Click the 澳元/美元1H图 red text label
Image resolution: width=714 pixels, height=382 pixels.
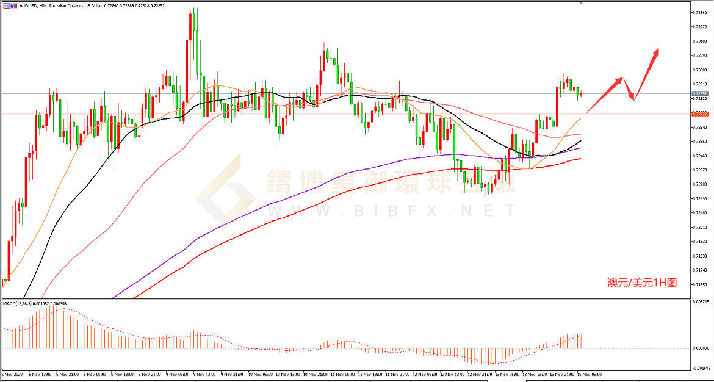641,283
